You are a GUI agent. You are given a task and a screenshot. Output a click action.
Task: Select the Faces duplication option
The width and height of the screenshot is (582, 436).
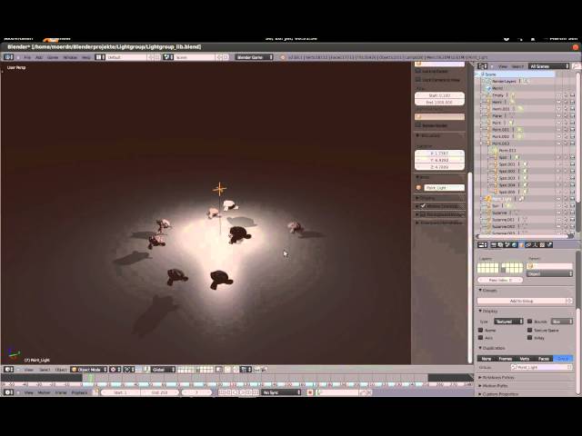(x=544, y=359)
